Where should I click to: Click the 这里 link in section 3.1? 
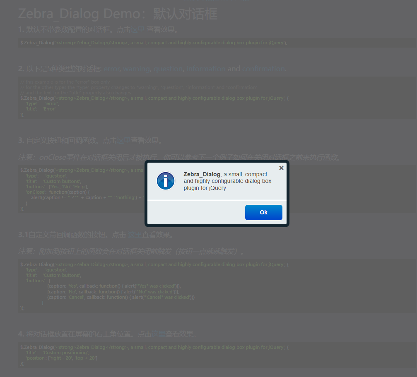(135, 235)
